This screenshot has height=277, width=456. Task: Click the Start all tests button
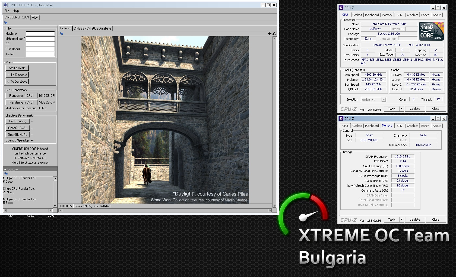point(17,68)
